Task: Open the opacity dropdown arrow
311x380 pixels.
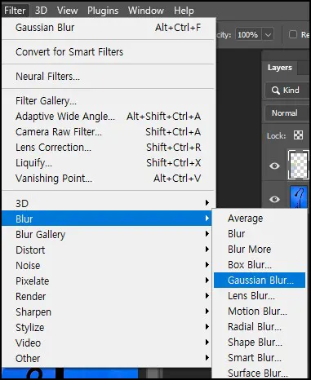Action: (x=268, y=35)
